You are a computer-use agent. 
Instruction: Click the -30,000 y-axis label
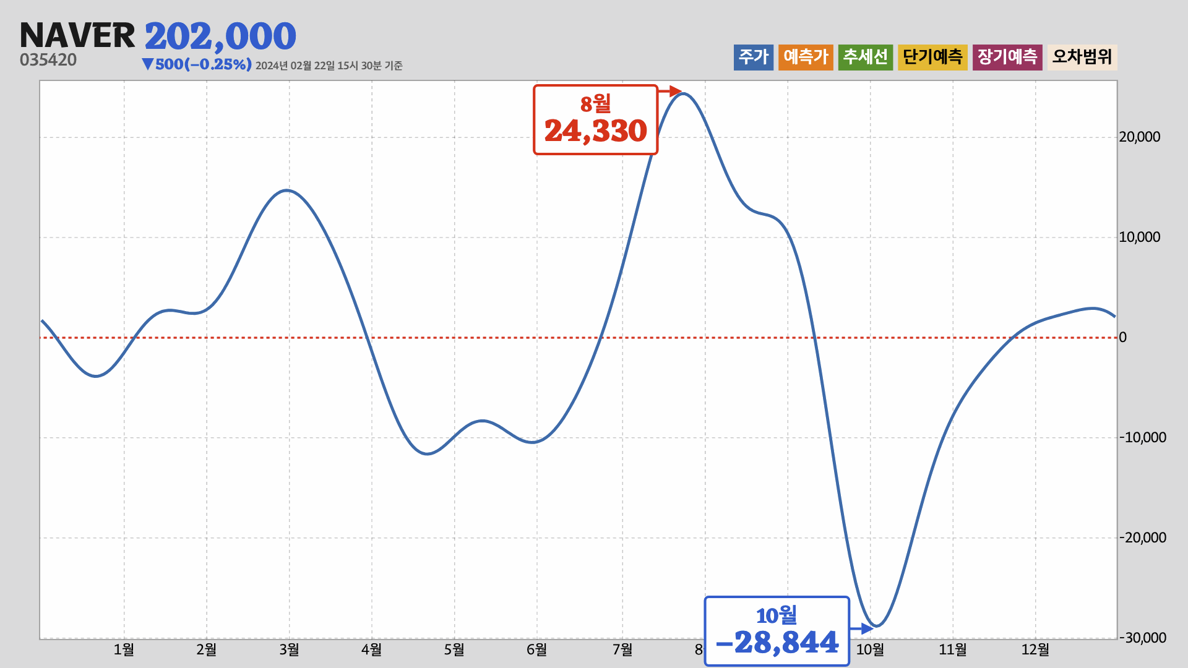[1143, 638]
